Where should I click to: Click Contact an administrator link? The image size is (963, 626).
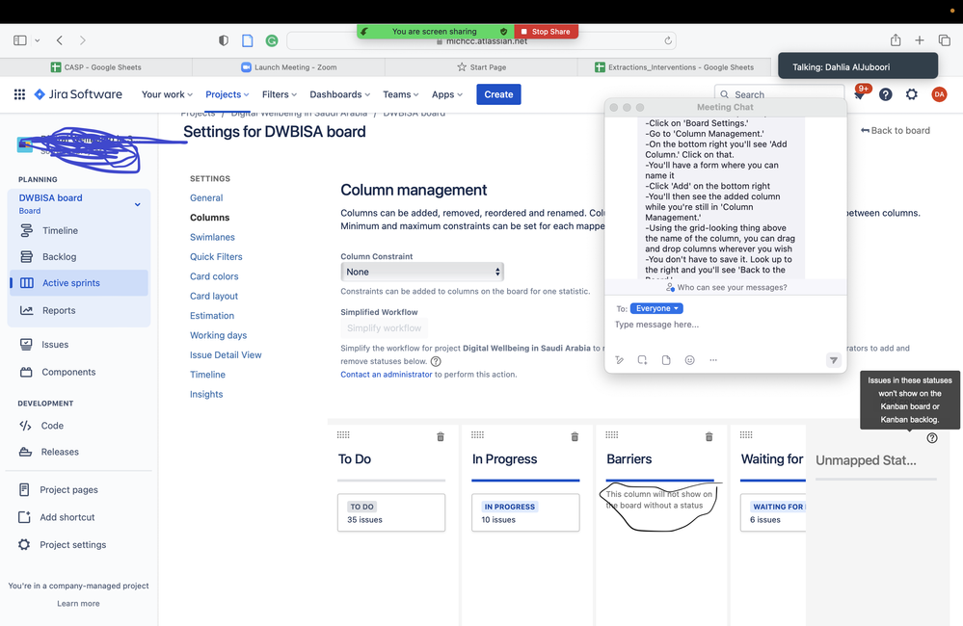387,375
